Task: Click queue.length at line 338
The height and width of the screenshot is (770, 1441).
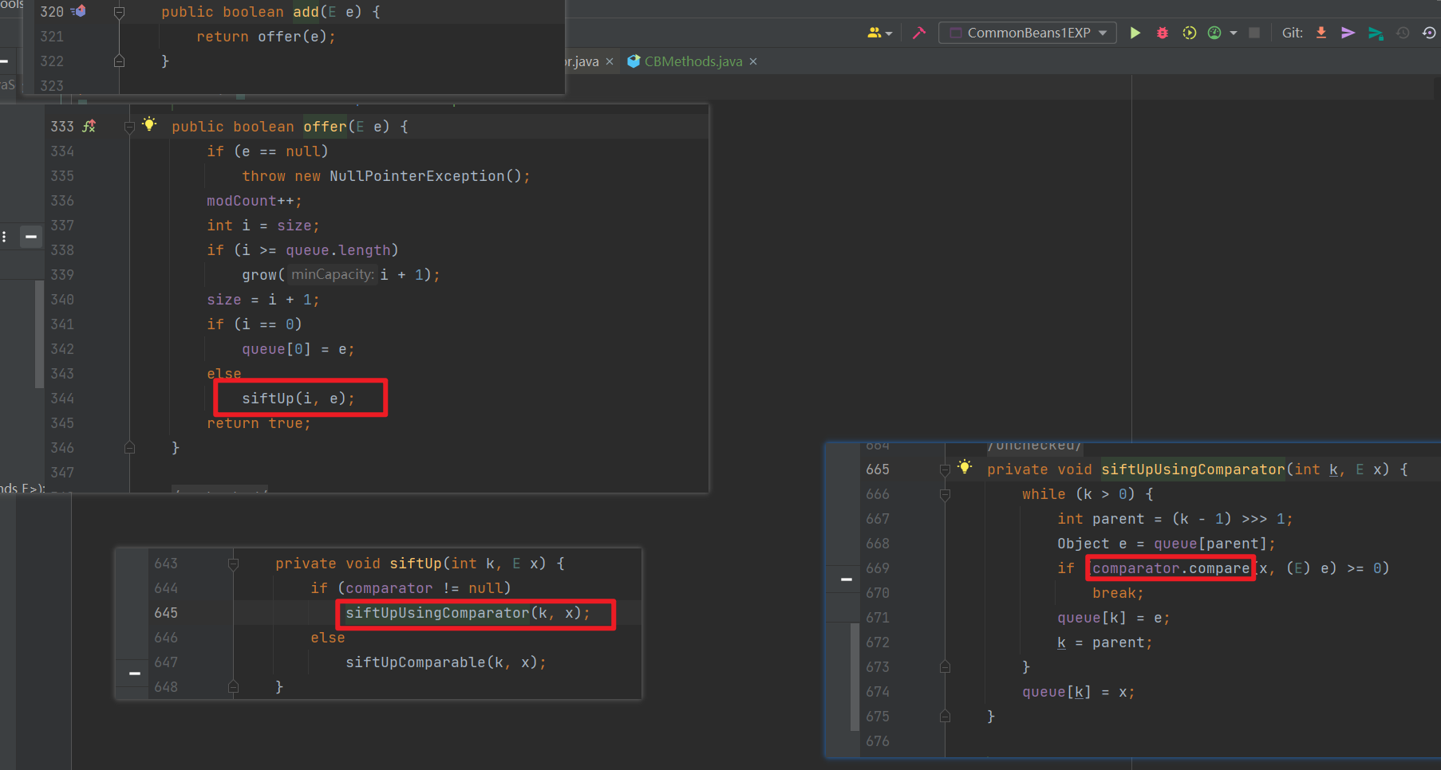Action: [338, 250]
